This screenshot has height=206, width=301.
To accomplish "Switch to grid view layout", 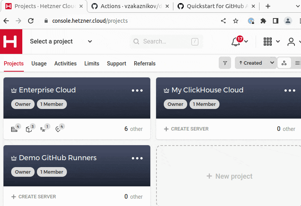I will pos(284,63).
